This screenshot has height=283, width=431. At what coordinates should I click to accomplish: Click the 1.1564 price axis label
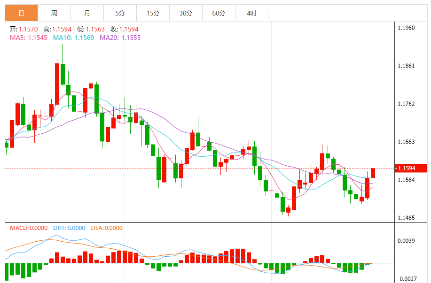click(406, 180)
